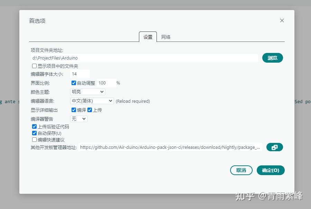
Task: Turn off 自动保存(U) option
Action: 34,133
